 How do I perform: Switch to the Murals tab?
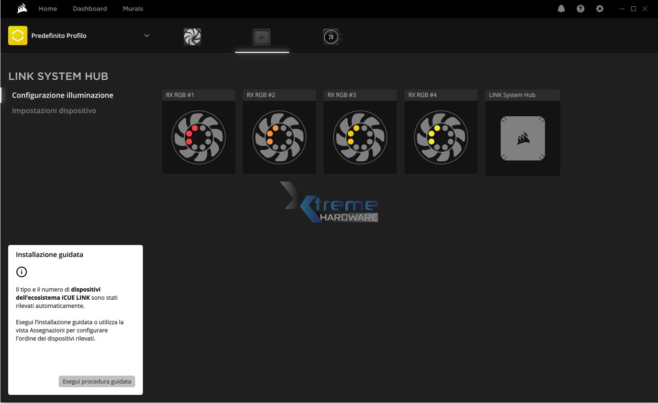(133, 9)
